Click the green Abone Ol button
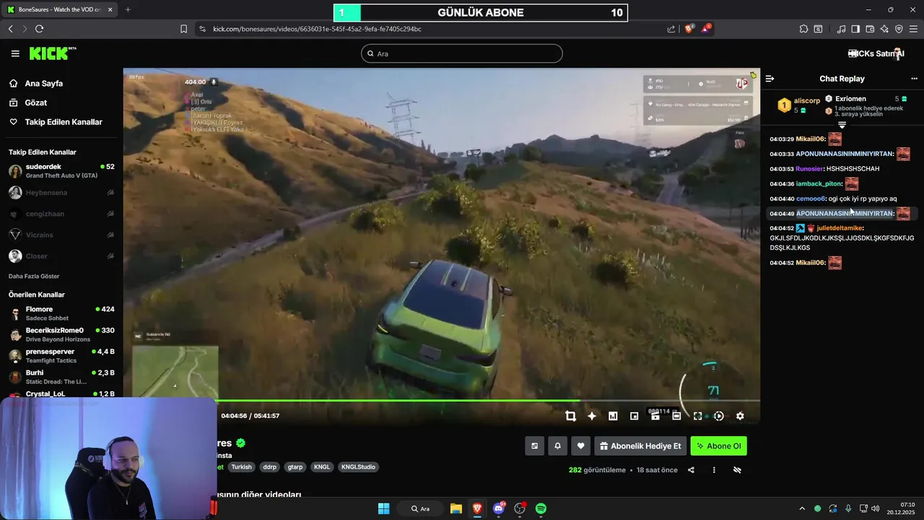 (x=718, y=446)
